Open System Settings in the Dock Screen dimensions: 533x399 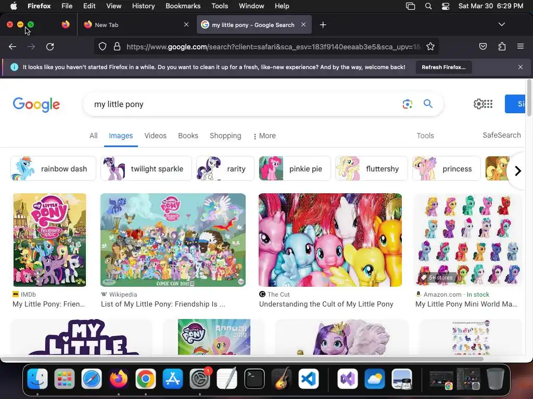point(200,379)
